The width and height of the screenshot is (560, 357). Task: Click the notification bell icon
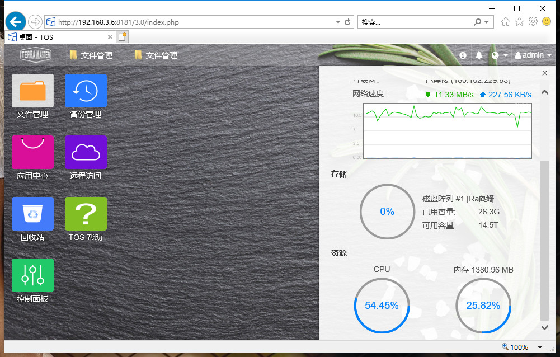click(x=479, y=55)
